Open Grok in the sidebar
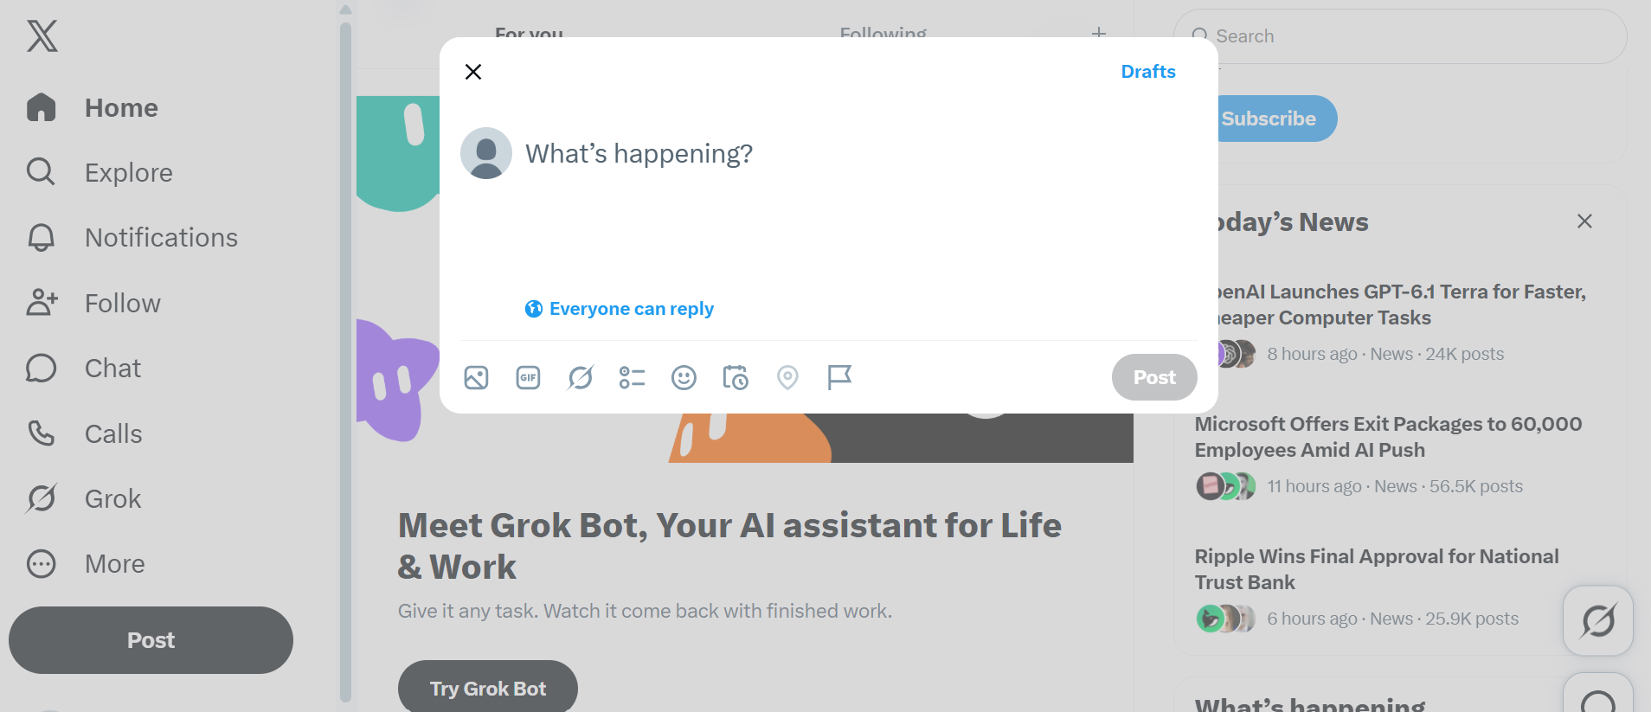The image size is (1651, 712). pyautogui.click(x=84, y=499)
